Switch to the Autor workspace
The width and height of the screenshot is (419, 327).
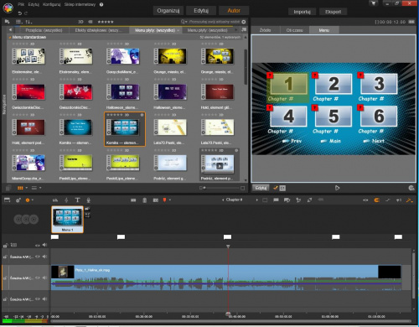click(234, 11)
